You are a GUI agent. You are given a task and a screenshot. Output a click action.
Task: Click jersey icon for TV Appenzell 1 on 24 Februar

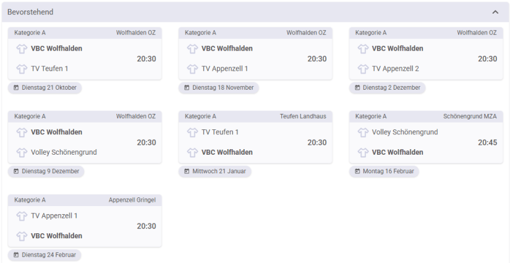[x=21, y=216]
